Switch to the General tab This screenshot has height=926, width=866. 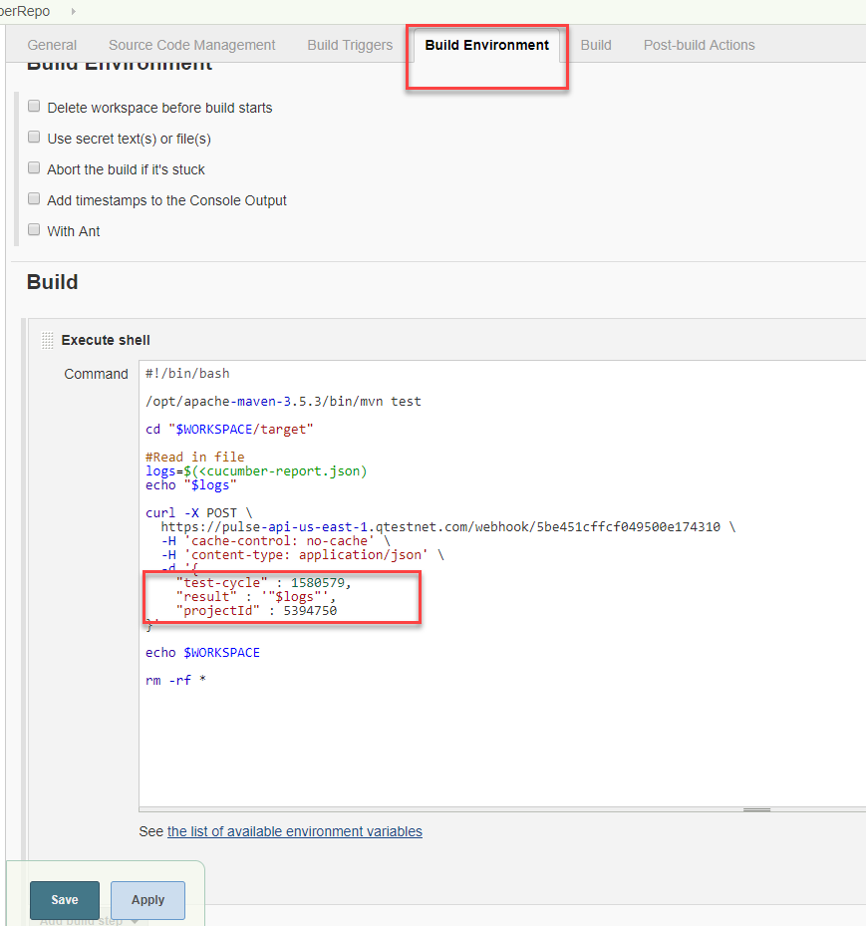(x=52, y=45)
